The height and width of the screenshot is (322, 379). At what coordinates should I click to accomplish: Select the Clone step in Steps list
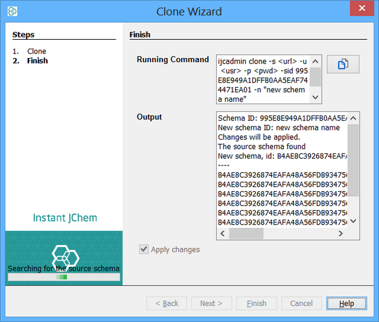37,51
